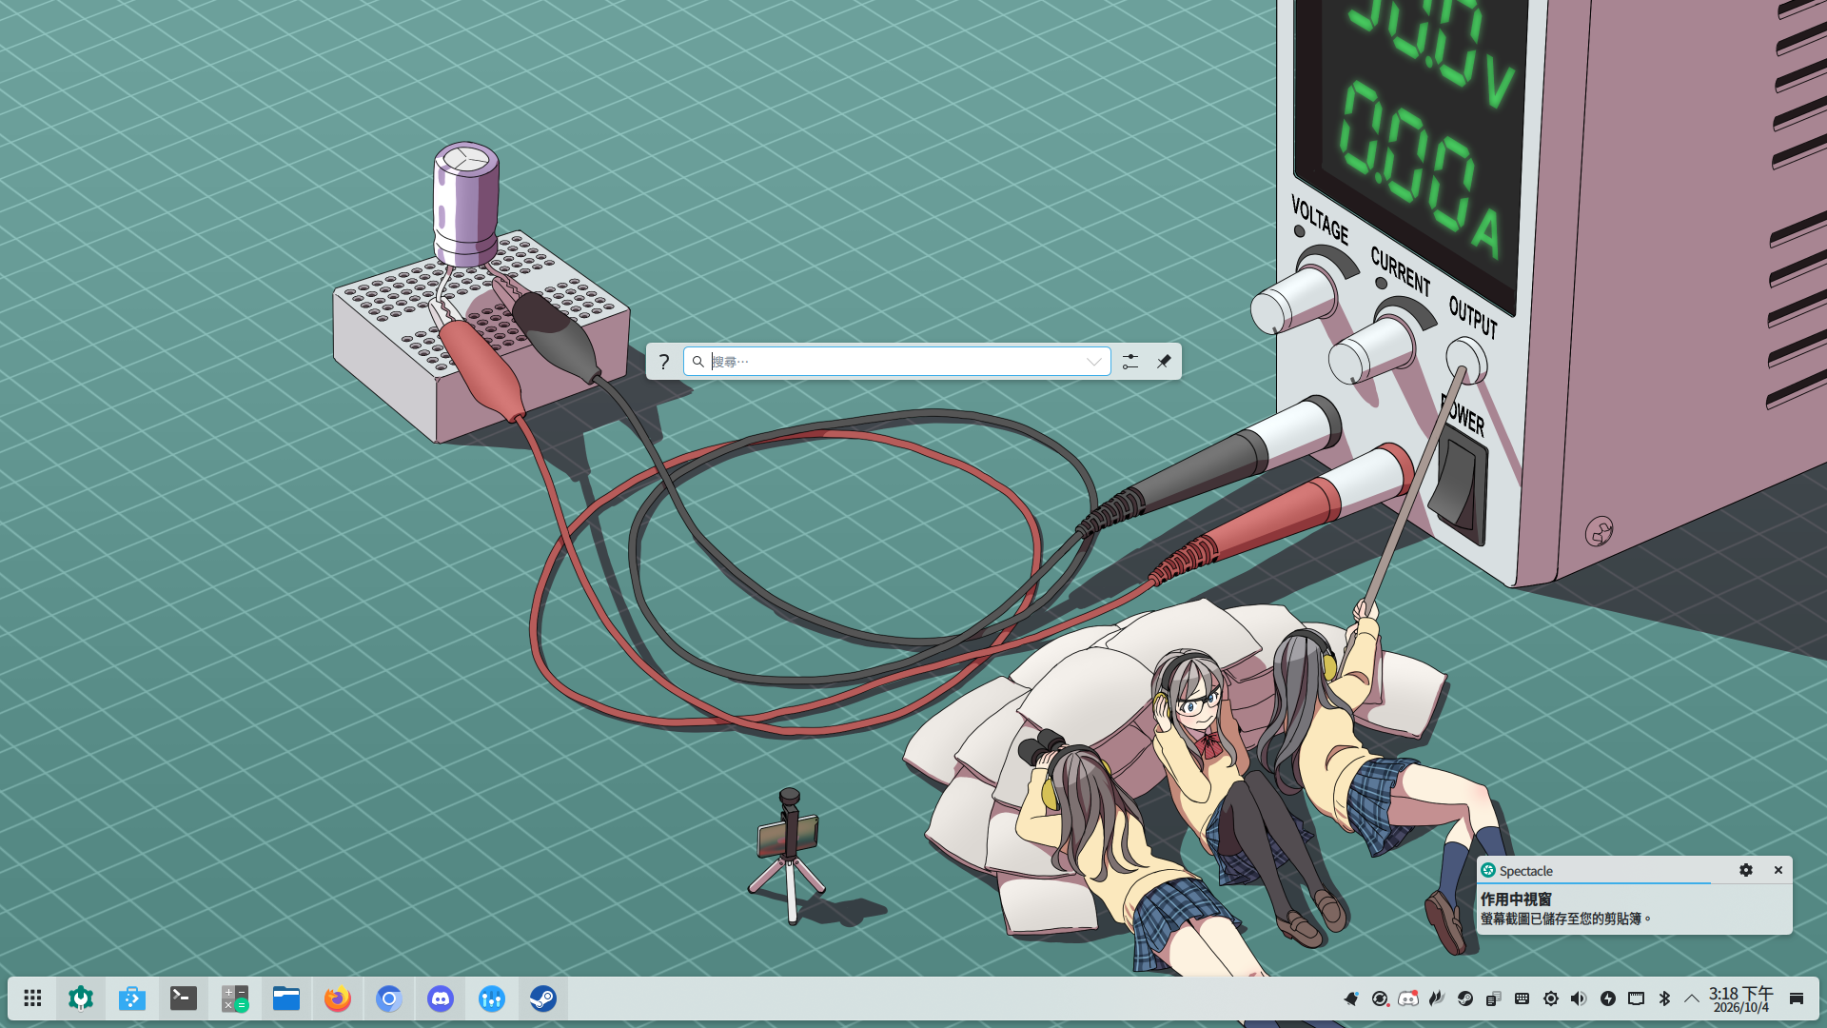This screenshot has height=1028, width=1827.
Task: Open the calculator app
Action: tap(235, 998)
